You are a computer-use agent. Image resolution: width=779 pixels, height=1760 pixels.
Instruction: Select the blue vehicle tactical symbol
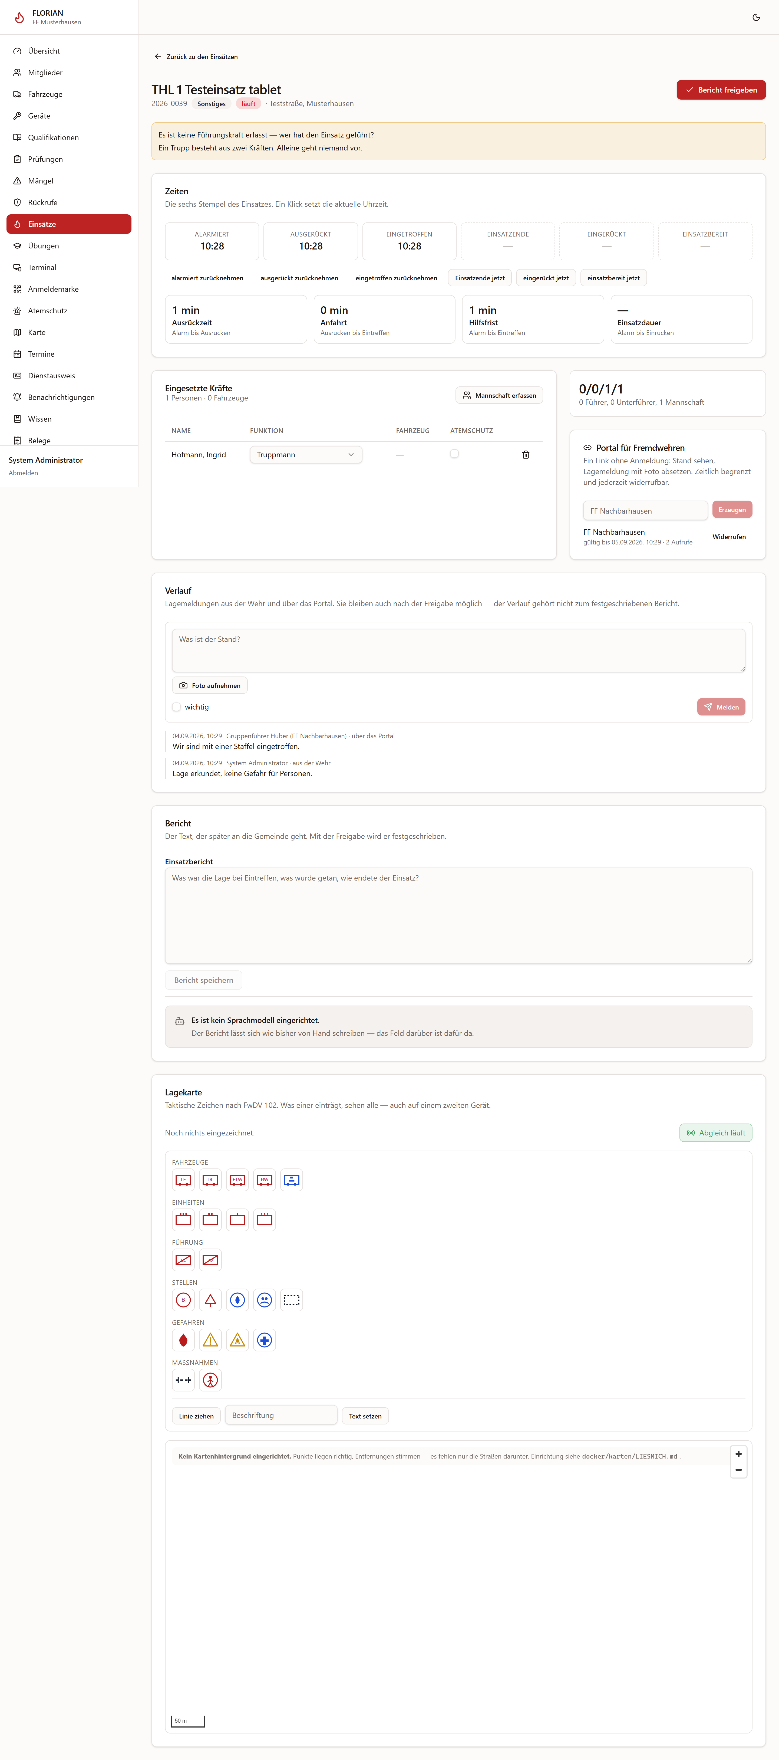(292, 1179)
